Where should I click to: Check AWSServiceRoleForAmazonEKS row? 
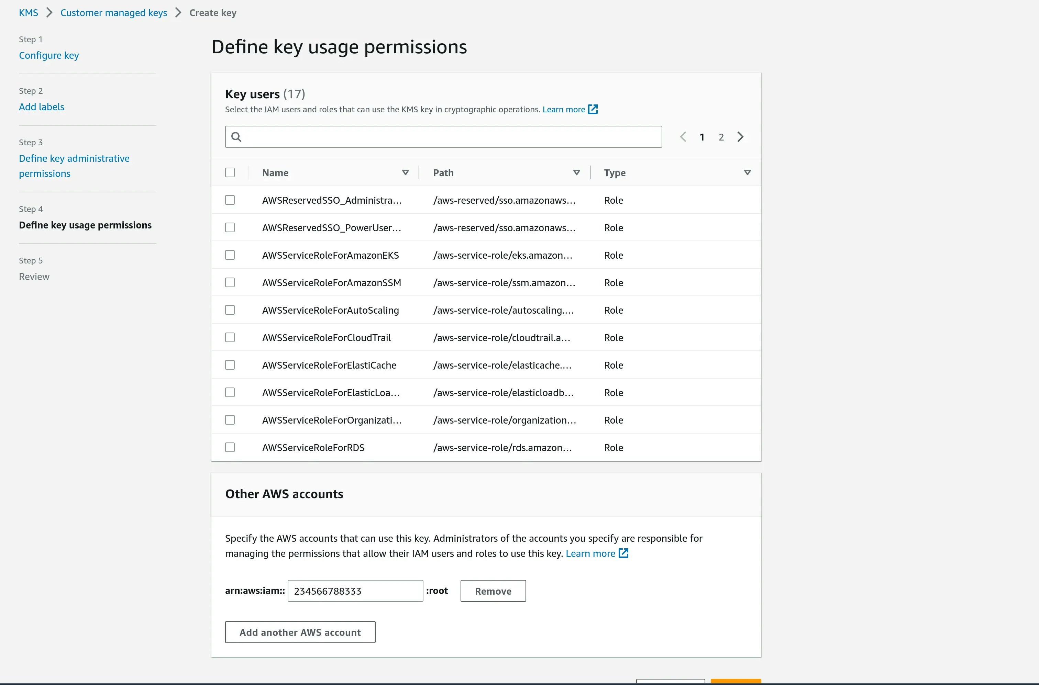click(x=230, y=255)
